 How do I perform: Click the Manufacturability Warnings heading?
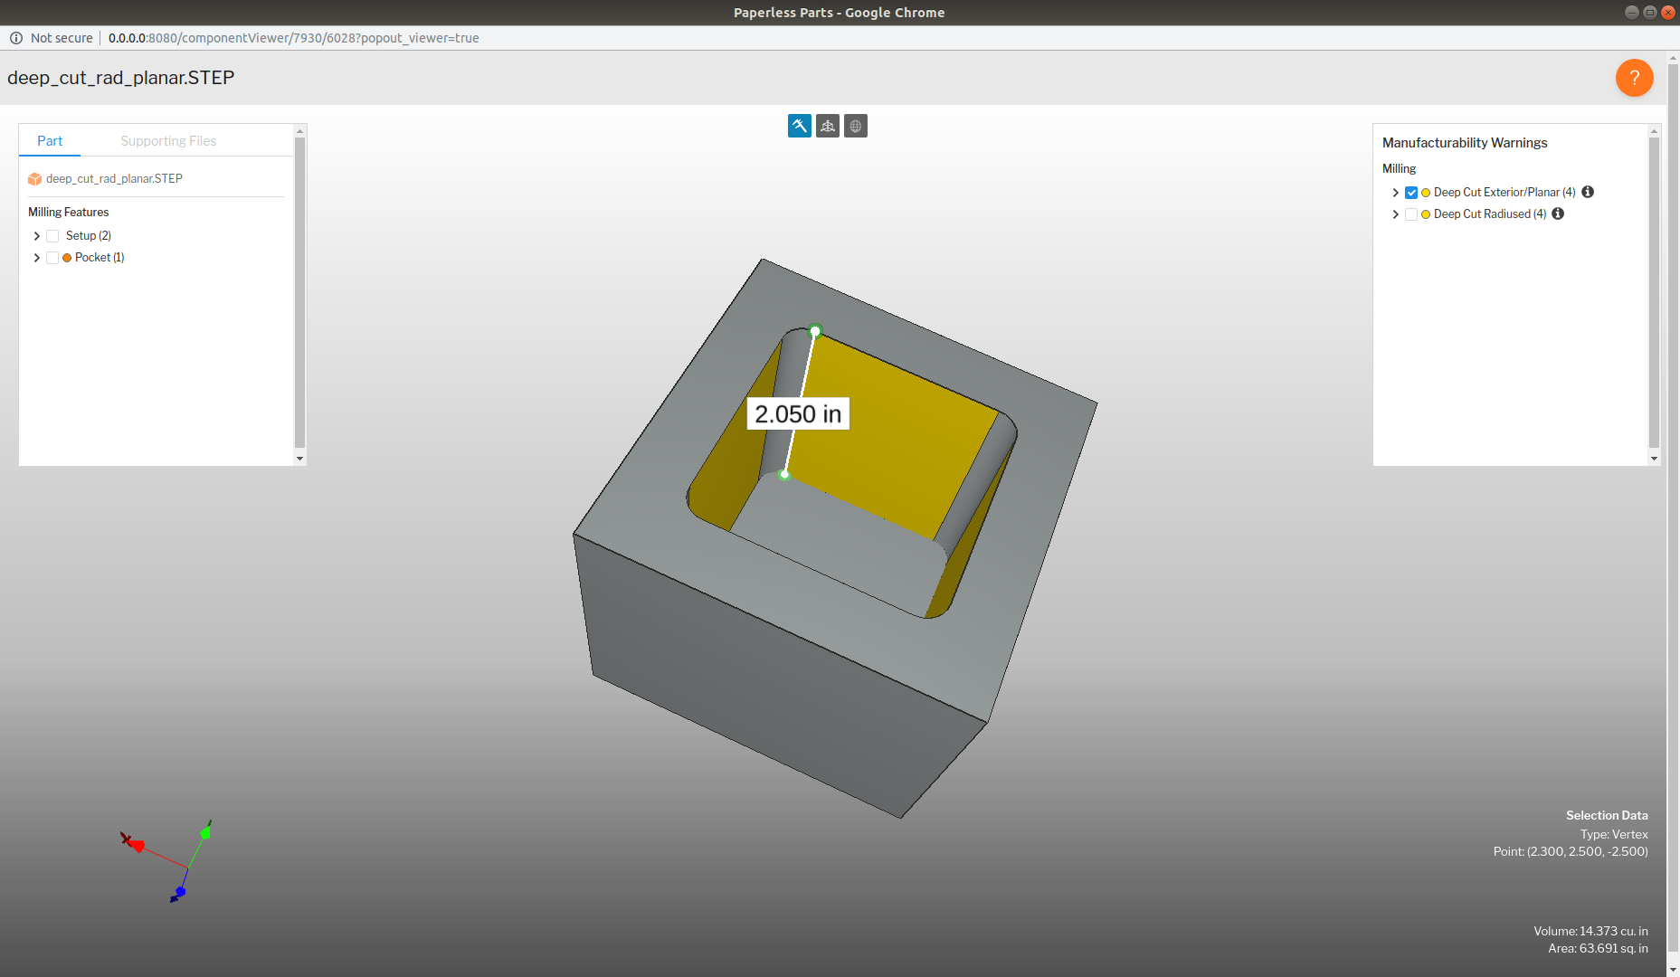[x=1465, y=142]
